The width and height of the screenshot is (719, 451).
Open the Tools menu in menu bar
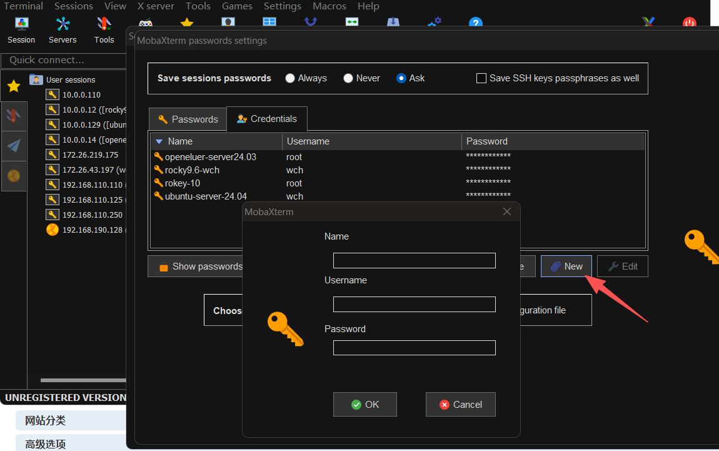(x=198, y=6)
